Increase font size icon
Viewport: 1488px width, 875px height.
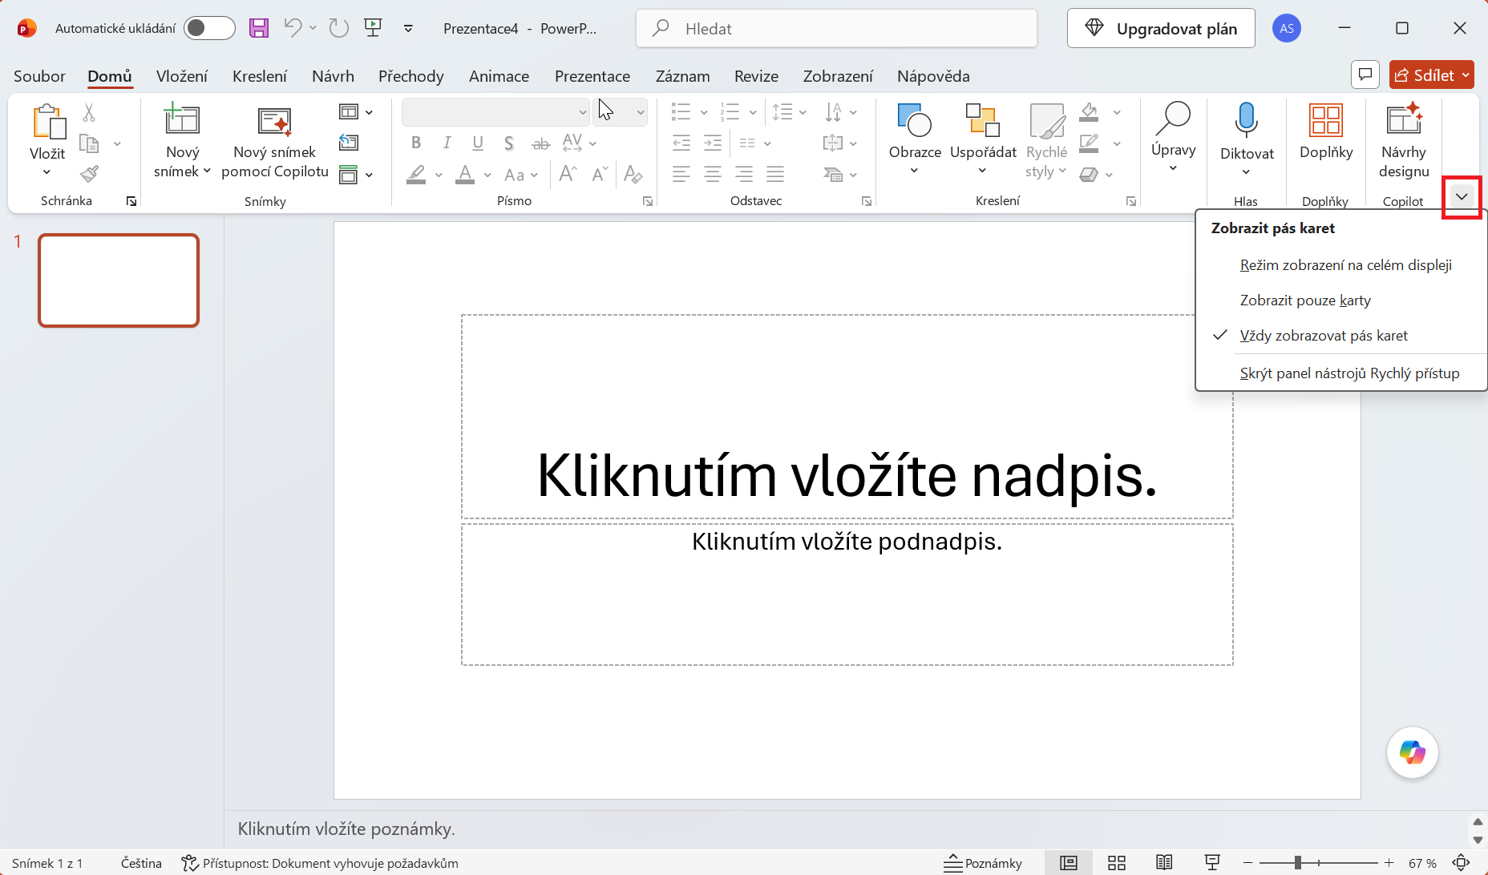click(x=568, y=174)
